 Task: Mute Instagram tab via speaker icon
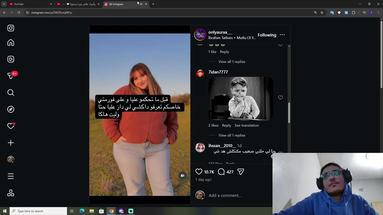click(x=141, y=4)
